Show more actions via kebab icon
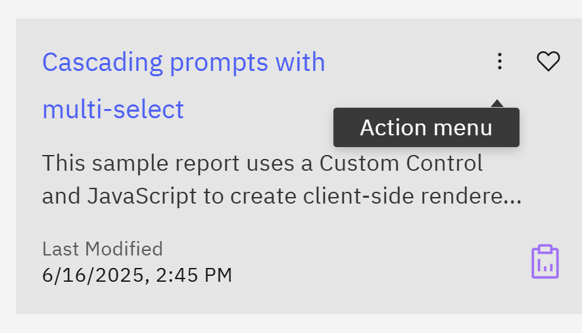582x333 pixels. click(500, 62)
